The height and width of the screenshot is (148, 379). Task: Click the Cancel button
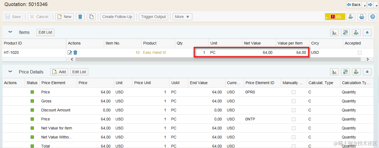39,17
